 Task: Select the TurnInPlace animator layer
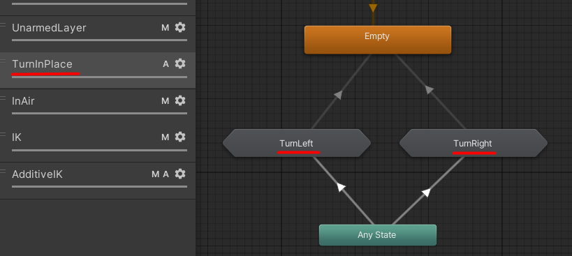click(97, 70)
